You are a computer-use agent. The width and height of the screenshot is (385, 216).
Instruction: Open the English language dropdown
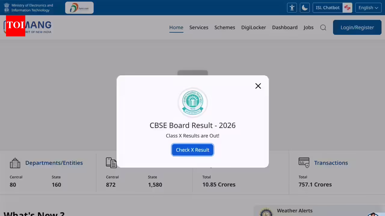[368, 7]
